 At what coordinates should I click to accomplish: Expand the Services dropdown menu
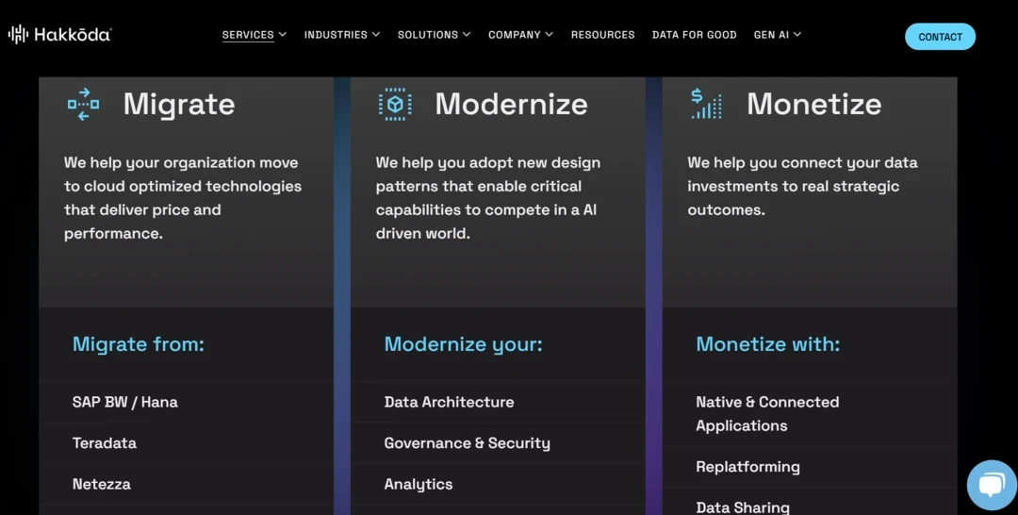[x=254, y=35]
